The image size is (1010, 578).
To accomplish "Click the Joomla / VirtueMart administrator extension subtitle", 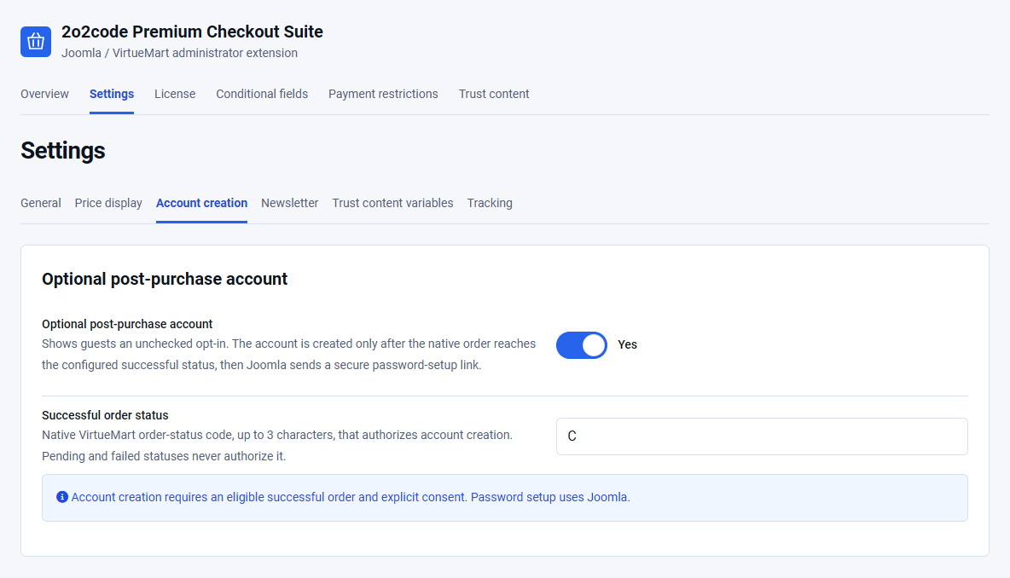I will coord(179,53).
